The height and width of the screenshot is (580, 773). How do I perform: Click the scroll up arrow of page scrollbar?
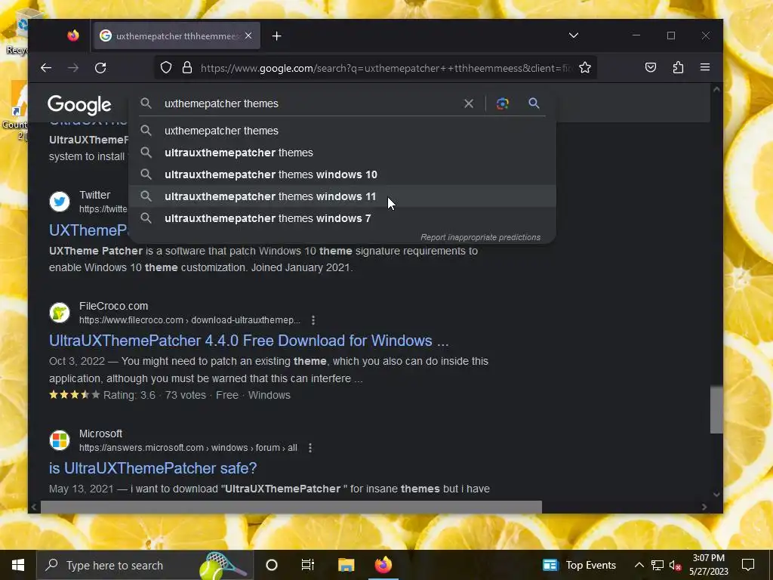(716, 89)
